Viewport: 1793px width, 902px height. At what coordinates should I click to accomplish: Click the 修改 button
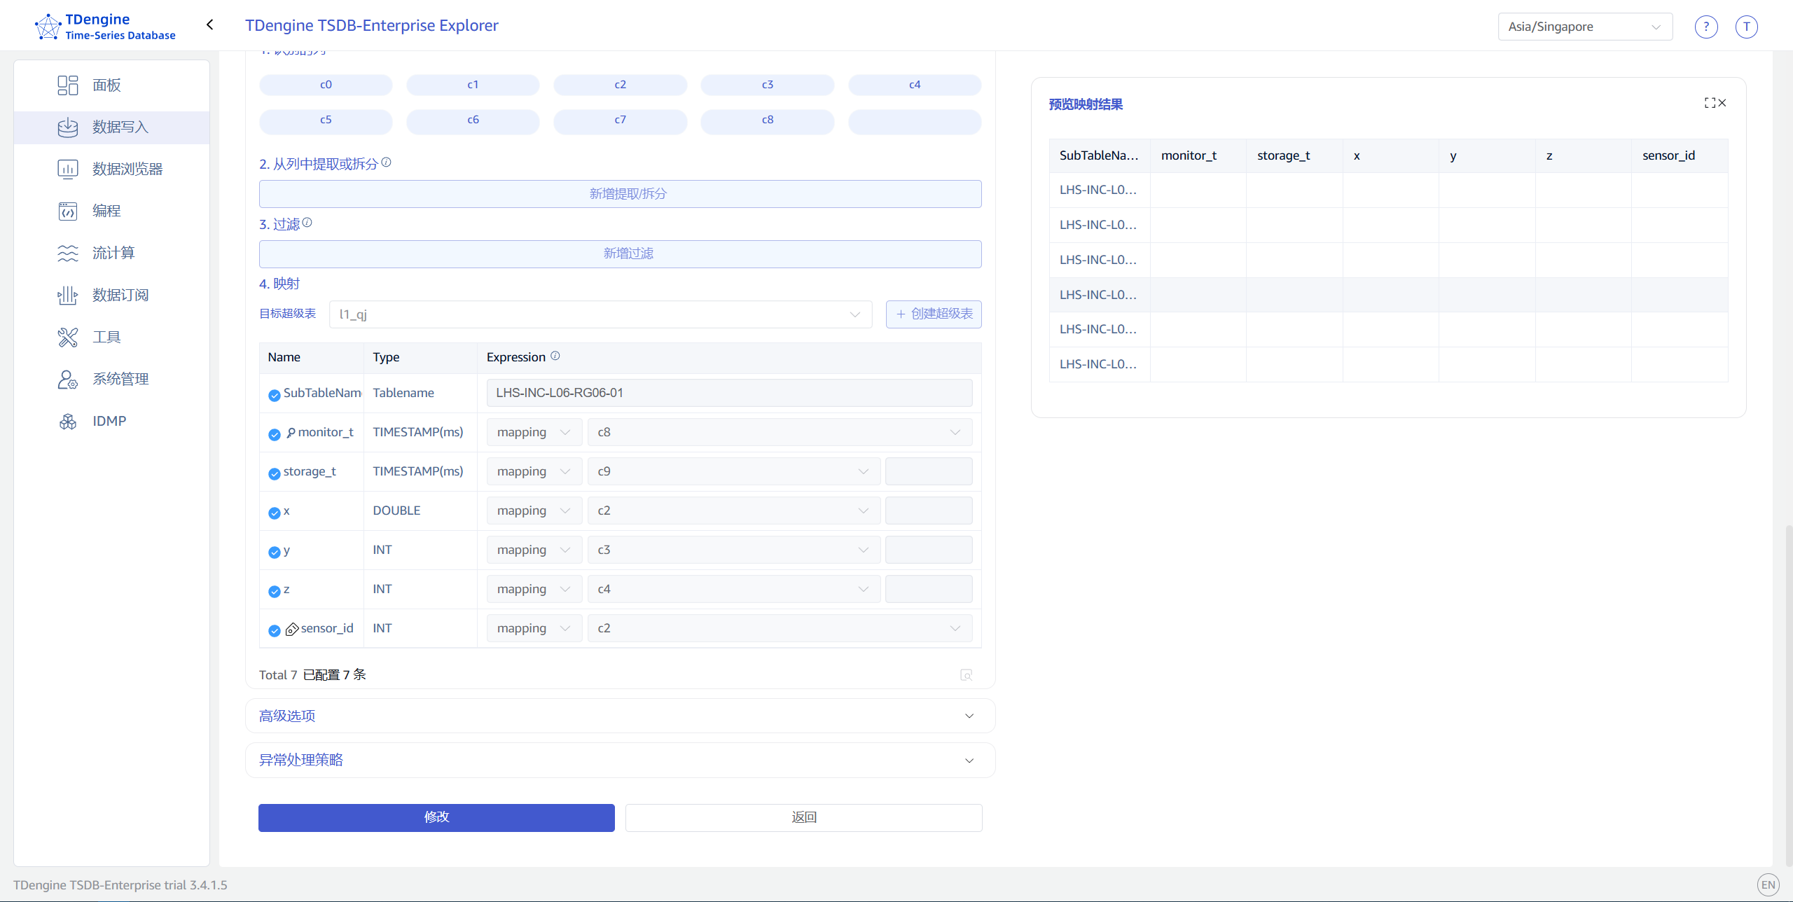click(x=436, y=817)
